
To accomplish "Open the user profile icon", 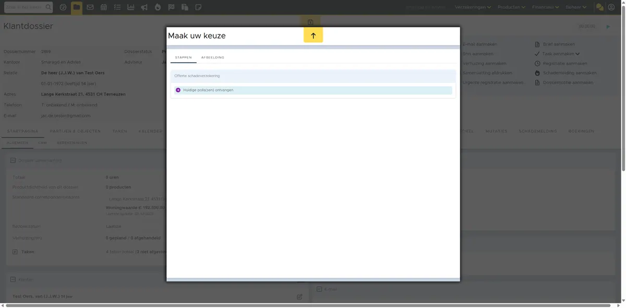I will (x=611, y=7).
